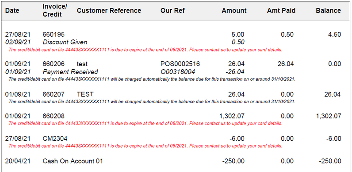
Task: Click the Amt Paid column header
Action: 281,11
